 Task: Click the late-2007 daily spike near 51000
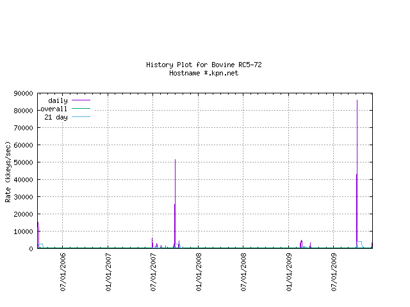pos(175,203)
